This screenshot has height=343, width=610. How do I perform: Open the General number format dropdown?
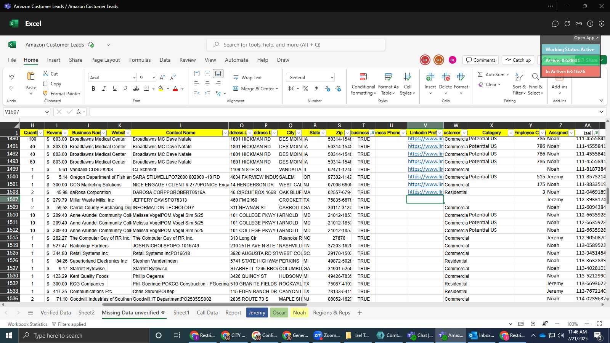pyautogui.click(x=332, y=77)
